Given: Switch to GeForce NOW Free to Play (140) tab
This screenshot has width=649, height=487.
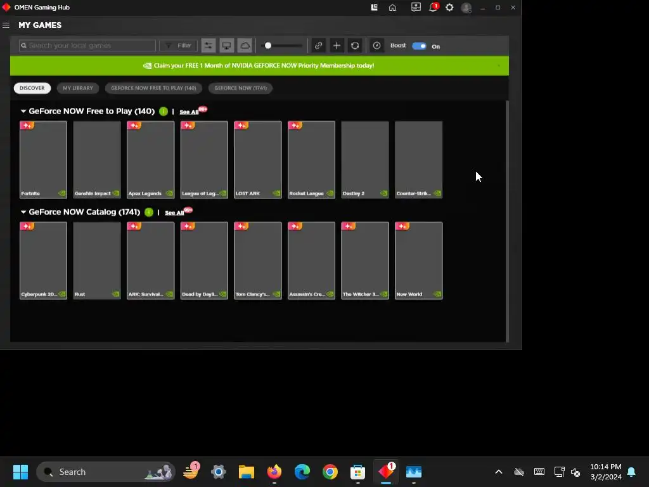Looking at the screenshot, I should [x=153, y=88].
